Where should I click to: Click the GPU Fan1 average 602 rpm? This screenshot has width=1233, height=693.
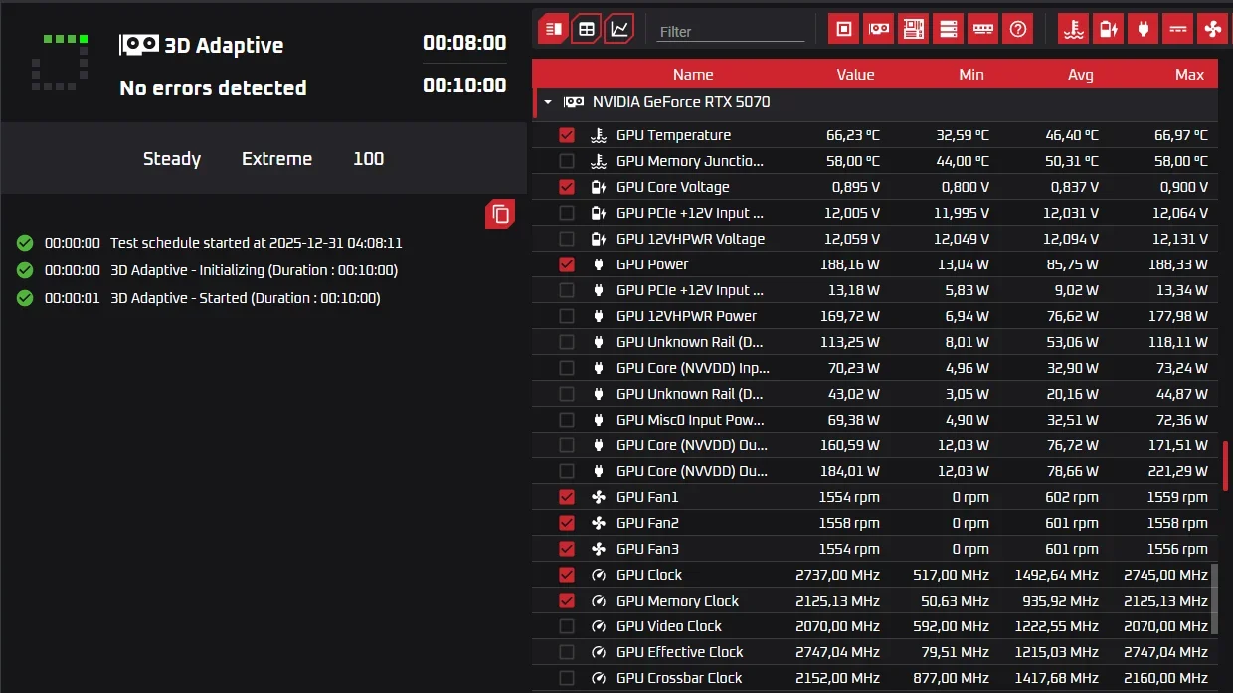(1071, 497)
